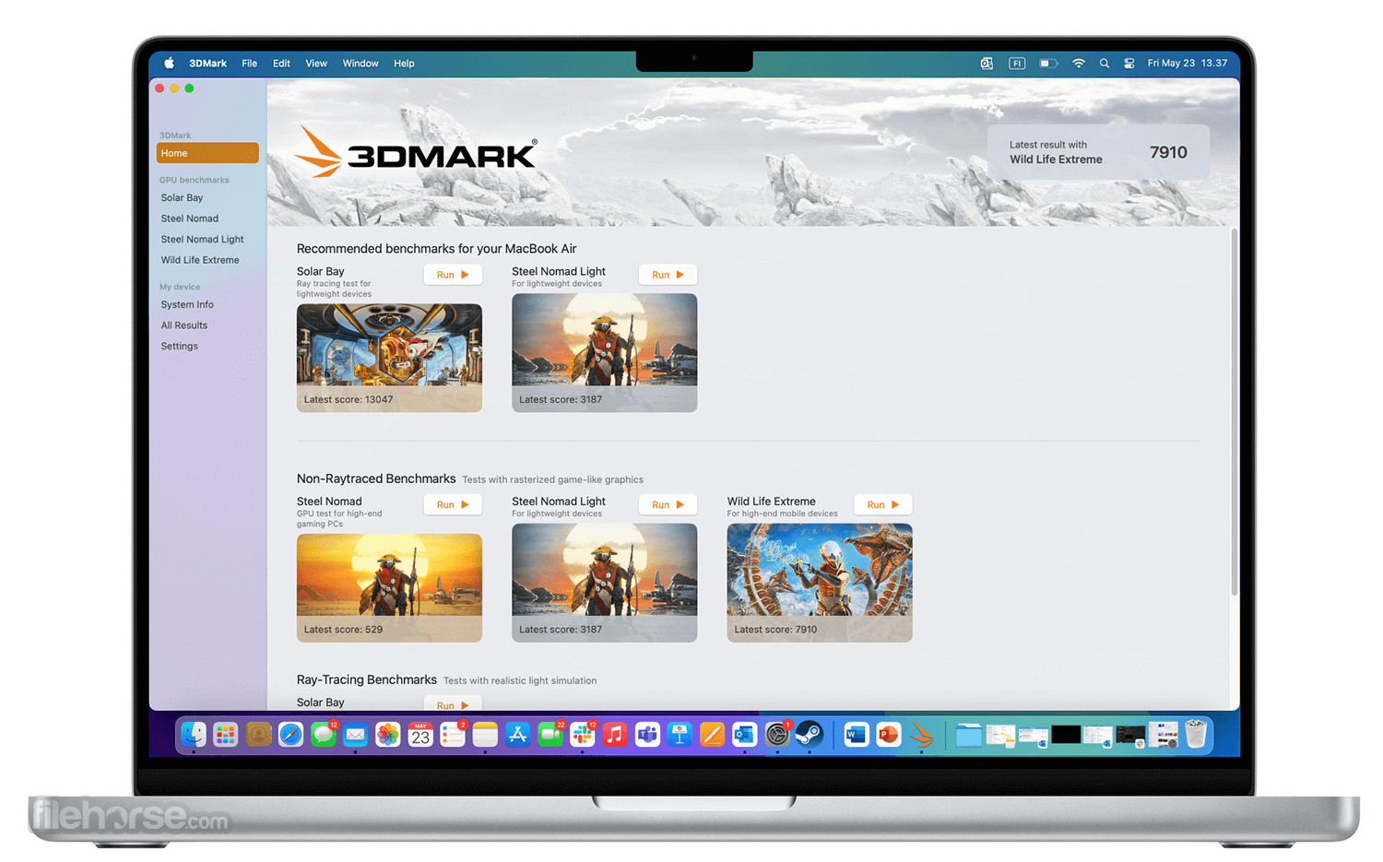Image resolution: width=1383 pixels, height=862 pixels.
Task: Open the Window menu
Action: pyautogui.click(x=361, y=64)
